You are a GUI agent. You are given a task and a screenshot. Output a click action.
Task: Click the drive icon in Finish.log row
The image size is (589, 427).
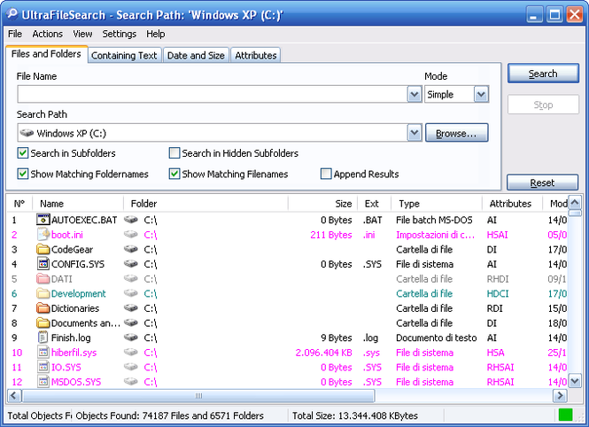click(x=131, y=338)
